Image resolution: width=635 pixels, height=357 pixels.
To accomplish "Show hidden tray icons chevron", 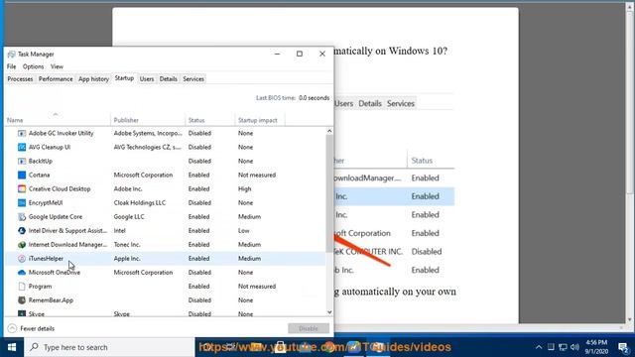I will [x=539, y=347].
